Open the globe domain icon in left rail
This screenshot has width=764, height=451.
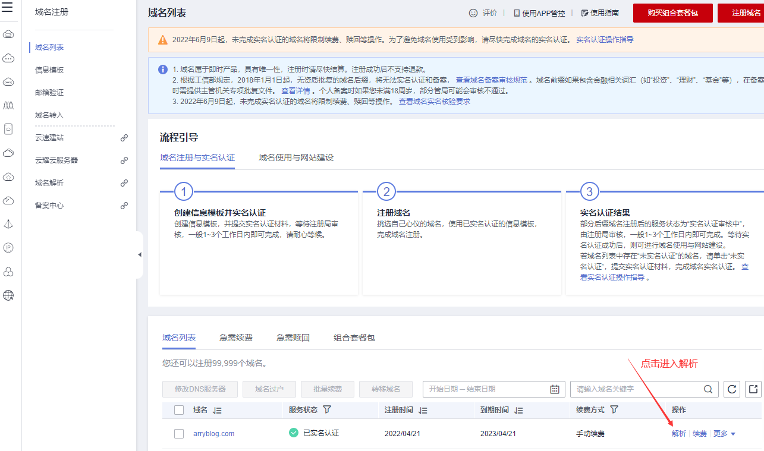pos(8,295)
